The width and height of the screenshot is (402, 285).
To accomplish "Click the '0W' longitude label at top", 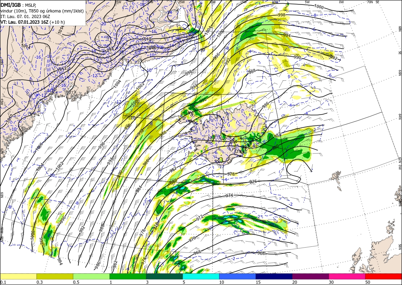I will point(341,2).
